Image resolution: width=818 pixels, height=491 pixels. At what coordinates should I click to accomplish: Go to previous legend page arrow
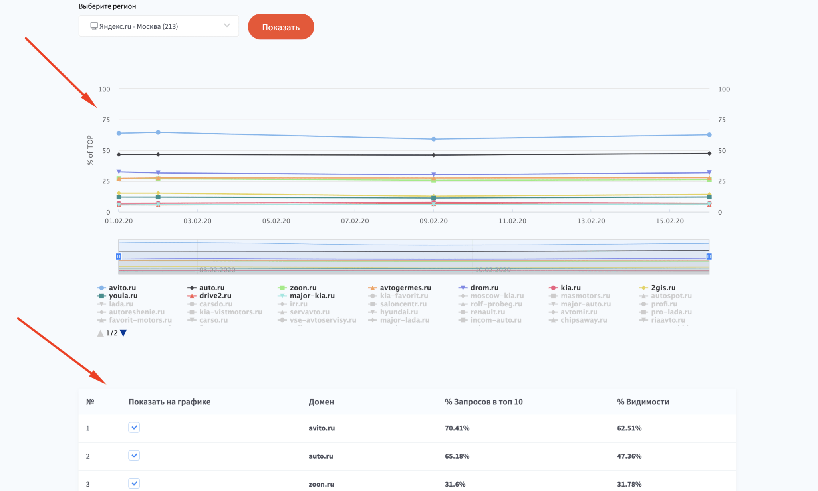point(100,333)
